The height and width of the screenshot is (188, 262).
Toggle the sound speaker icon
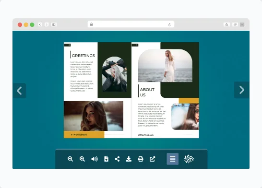point(95,159)
